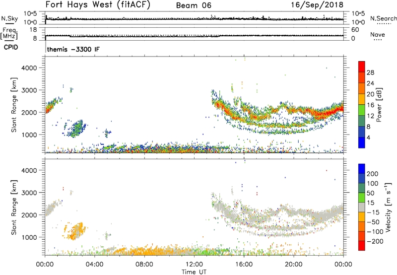Click the '-200' tick on the velocity scale
The width and height of the screenshot is (397, 275).
pyautogui.click(x=375, y=241)
